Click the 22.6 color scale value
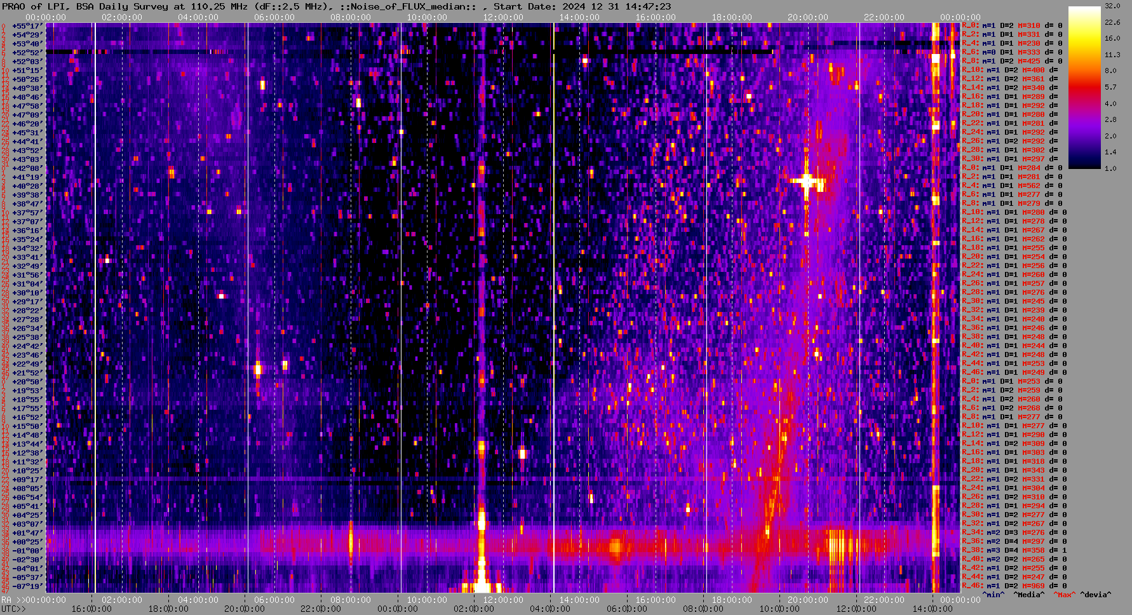Image resolution: width=1132 pixels, height=615 pixels. pos(1112,22)
